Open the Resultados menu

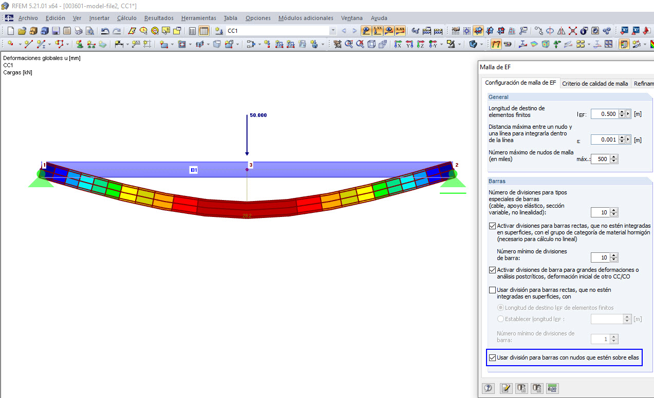click(159, 18)
